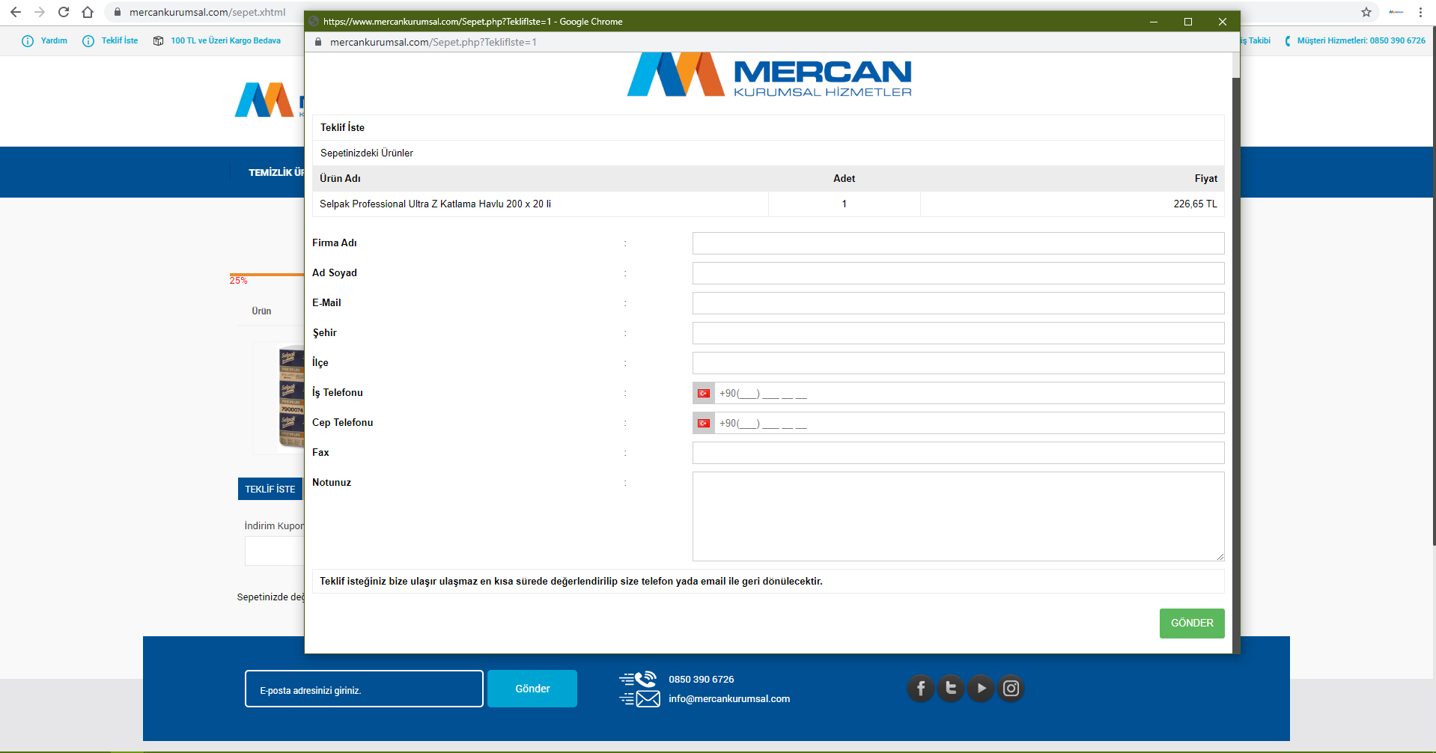Screen dimensions: 1436x753
Task: Focus the E-Mail input field
Action: (x=958, y=303)
